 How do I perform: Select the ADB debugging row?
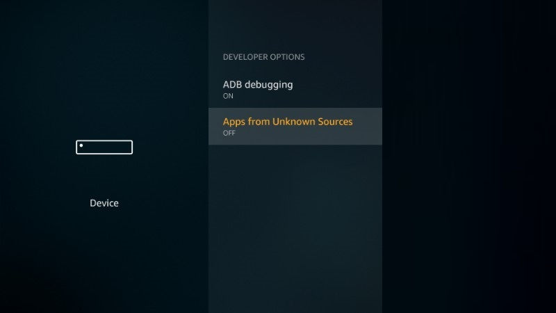pyautogui.click(x=295, y=90)
